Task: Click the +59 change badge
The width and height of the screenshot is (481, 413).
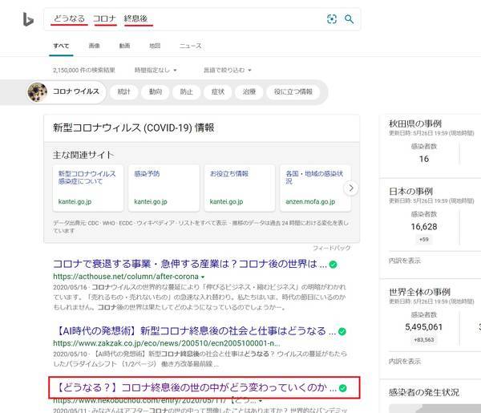Action: tap(424, 239)
